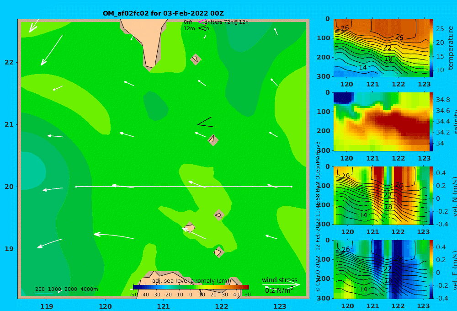This screenshot has height=311, width=457.
Task: Select the '0.2 N/m²' scale value
Action: (x=279, y=290)
